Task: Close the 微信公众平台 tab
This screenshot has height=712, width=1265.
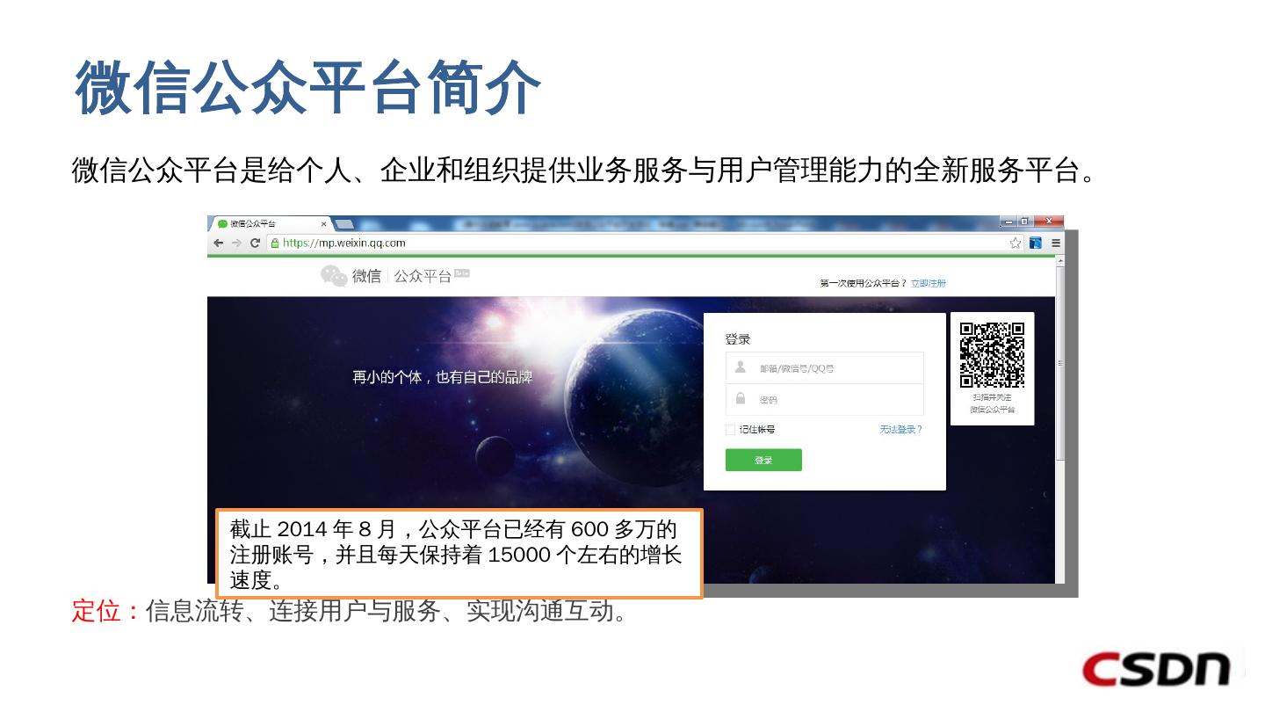Action: coord(323,224)
